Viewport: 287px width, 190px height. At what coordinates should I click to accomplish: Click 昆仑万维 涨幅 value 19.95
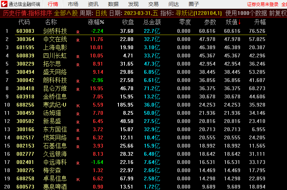[97, 88]
